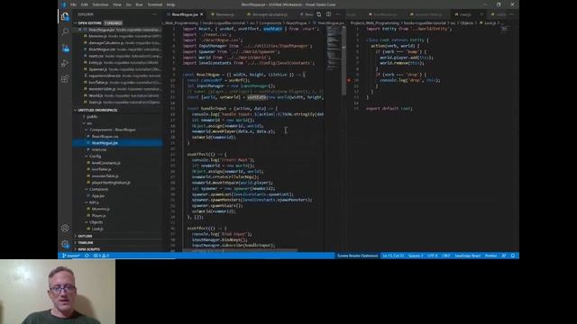Screen dimensions: 577x324
Task: Click the Prettier status bar item
Action: coord(490,256)
